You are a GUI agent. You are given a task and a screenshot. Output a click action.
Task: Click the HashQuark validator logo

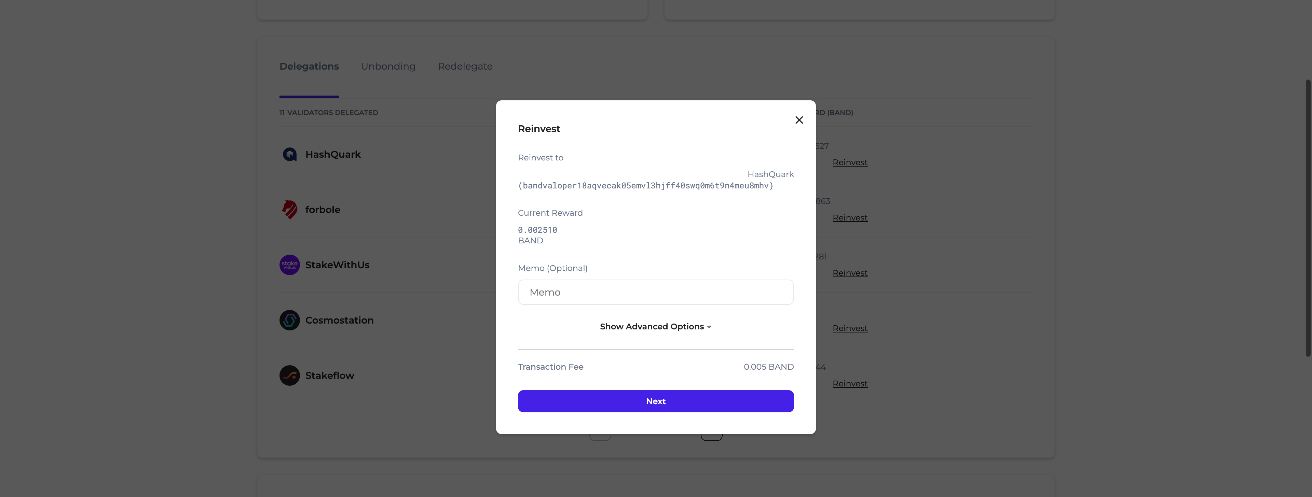[290, 154]
